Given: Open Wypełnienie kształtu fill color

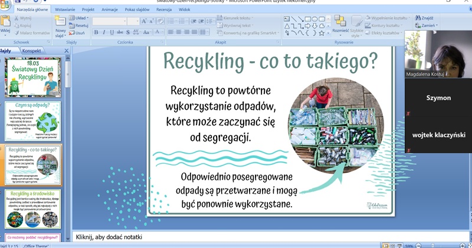Looking at the screenshot, I should coord(388,18).
